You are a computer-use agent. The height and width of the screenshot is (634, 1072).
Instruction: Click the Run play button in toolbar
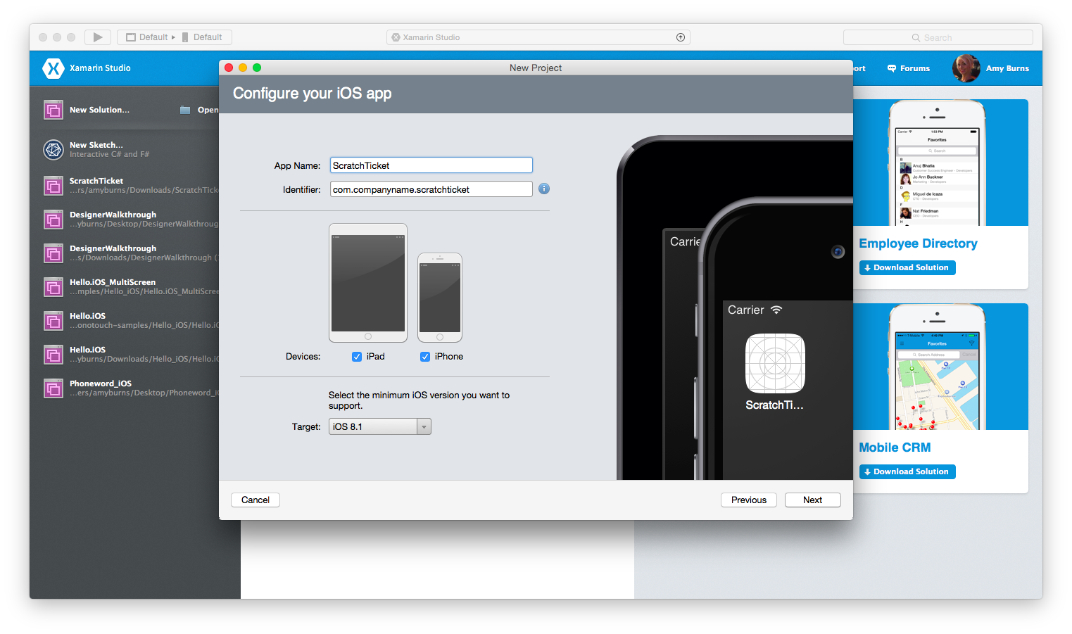tap(98, 37)
